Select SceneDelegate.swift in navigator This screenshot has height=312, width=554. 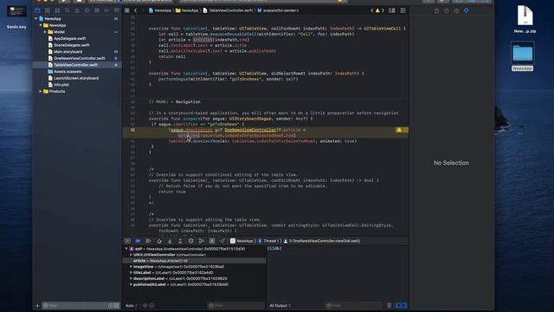(x=72, y=45)
